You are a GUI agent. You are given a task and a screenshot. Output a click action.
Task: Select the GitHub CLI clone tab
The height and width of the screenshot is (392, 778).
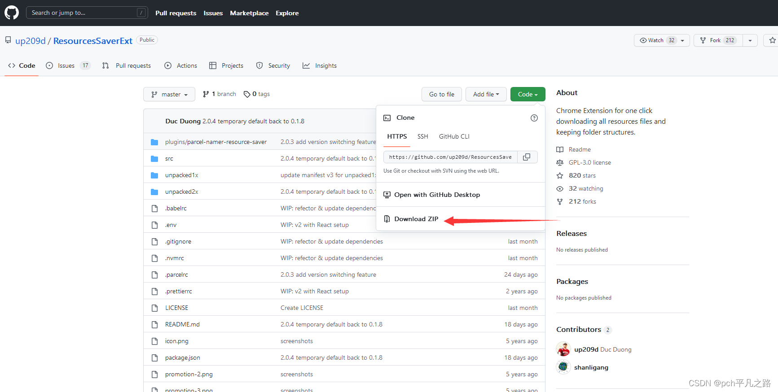click(454, 136)
